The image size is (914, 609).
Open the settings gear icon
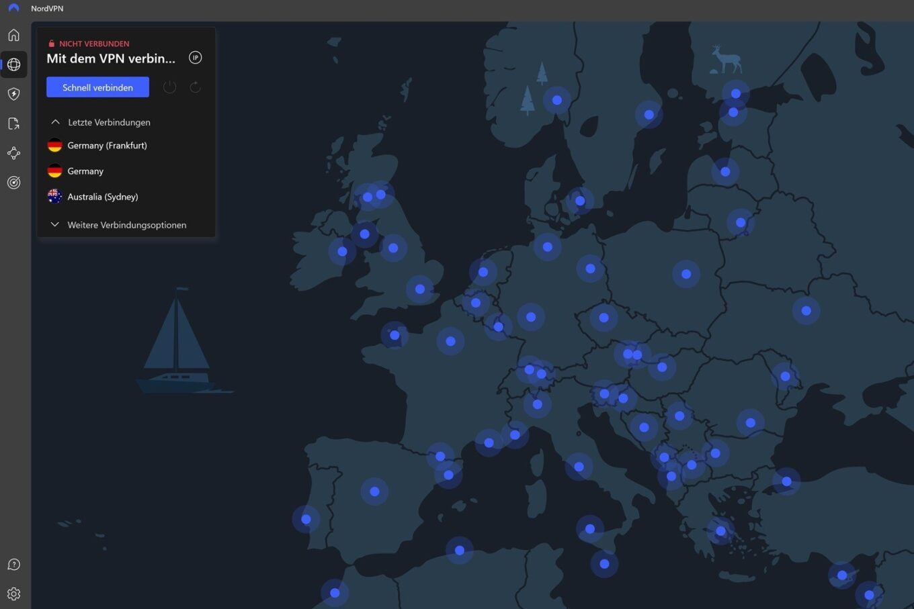pos(13,594)
